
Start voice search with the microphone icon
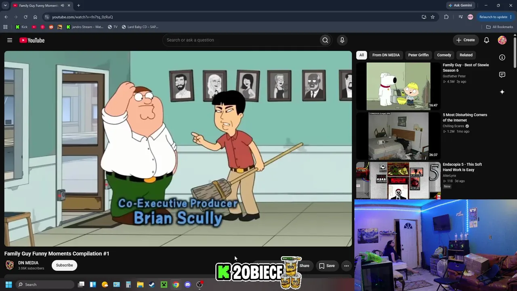click(x=342, y=40)
